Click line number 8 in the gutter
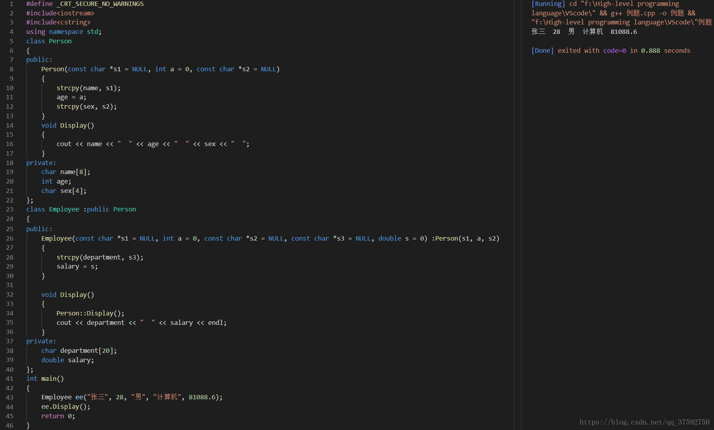Viewport: 714px width, 430px height. tap(11, 69)
